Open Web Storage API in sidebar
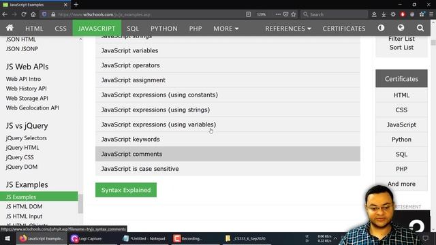The image size is (436, 245). point(27,98)
